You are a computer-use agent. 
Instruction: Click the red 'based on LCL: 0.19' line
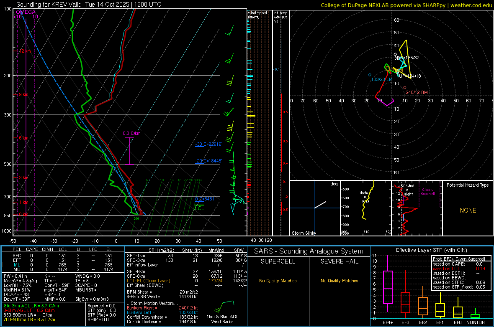click(459, 269)
